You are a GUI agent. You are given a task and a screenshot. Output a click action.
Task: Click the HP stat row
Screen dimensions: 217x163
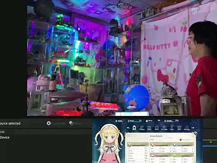(138, 148)
